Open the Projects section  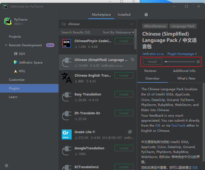(x=15, y=37)
